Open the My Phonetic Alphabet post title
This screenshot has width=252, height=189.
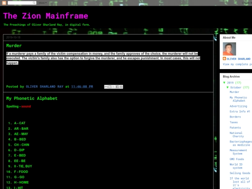pyautogui.click(x=32, y=98)
